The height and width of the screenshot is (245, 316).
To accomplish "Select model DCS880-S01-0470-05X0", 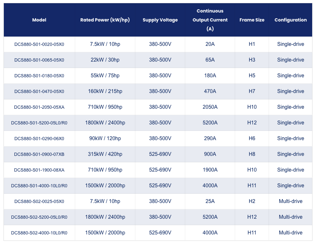I will pos(39,91).
